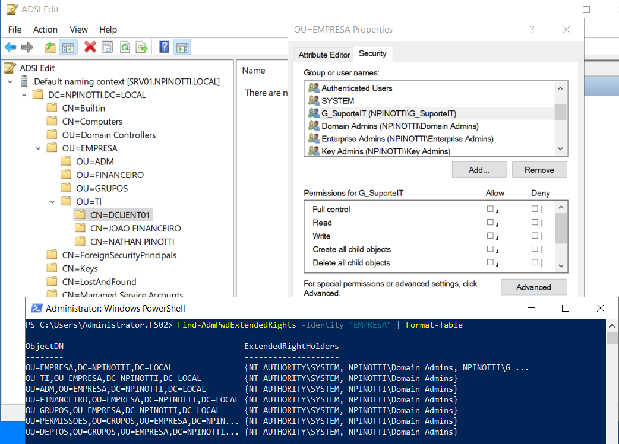Click the folder icon for CN=Keys
The width and height of the screenshot is (619, 444).
click(x=52, y=268)
